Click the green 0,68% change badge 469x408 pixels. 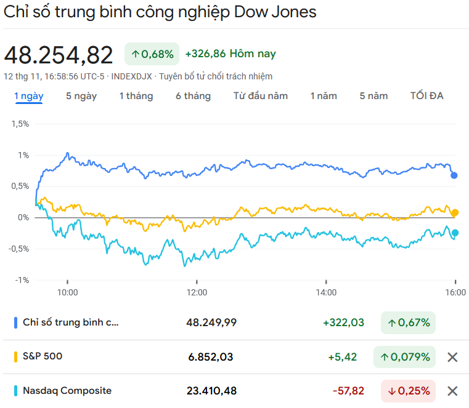point(152,54)
